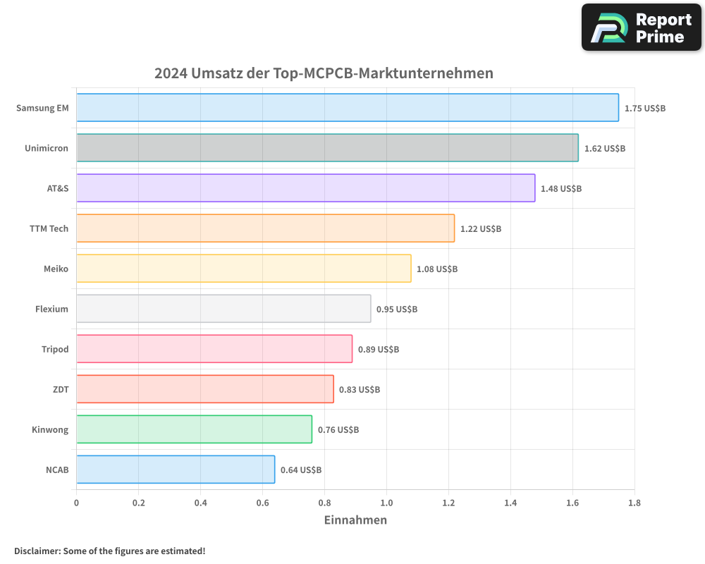705x564 pixels.
Task: Click the chart title text
Action: coord(324,73)
